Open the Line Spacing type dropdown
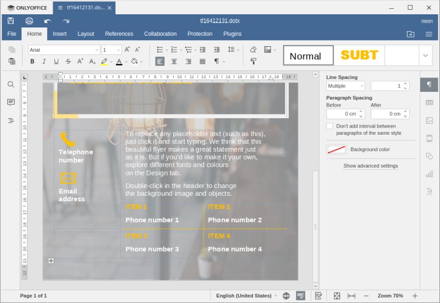440x303 pixels. click(x=345, y=86)
